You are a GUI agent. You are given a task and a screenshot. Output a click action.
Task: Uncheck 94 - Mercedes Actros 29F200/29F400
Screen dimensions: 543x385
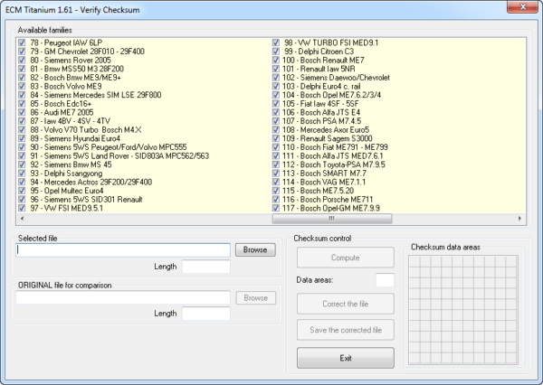(22, 182)
